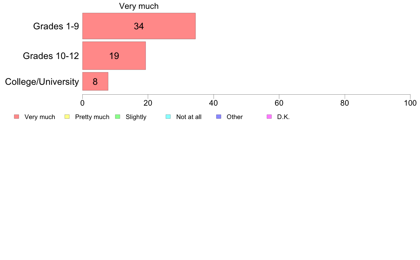Screen dimensions: 420x260
Task: Select the College/University bar showing 8
Action: pos(95,81)
